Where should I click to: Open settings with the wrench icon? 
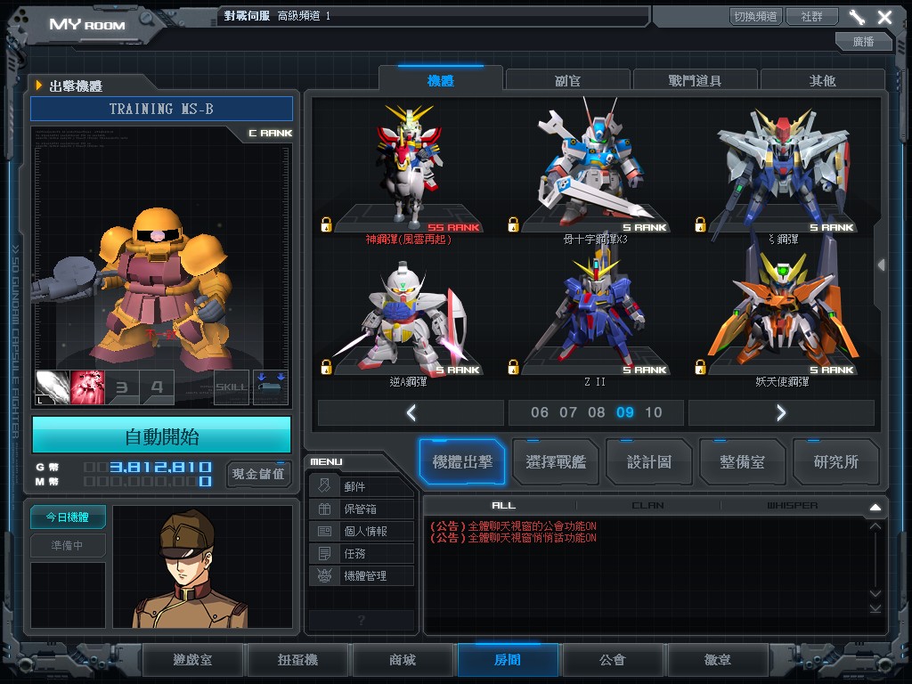[857, 17]
